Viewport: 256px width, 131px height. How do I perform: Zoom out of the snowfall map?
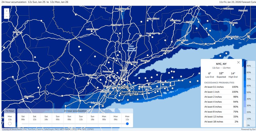(x=7, y=16)
